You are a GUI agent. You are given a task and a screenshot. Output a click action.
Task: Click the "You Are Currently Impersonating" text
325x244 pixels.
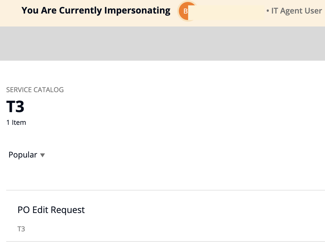coord(96,10)
